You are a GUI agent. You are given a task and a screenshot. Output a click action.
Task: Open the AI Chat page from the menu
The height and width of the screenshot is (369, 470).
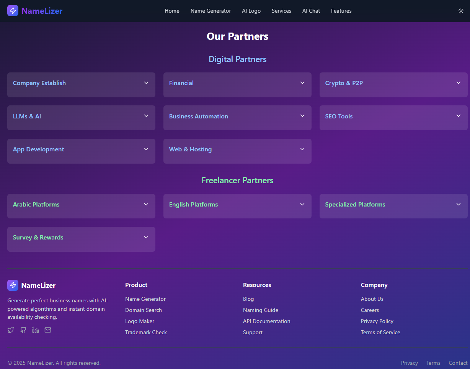311,11
